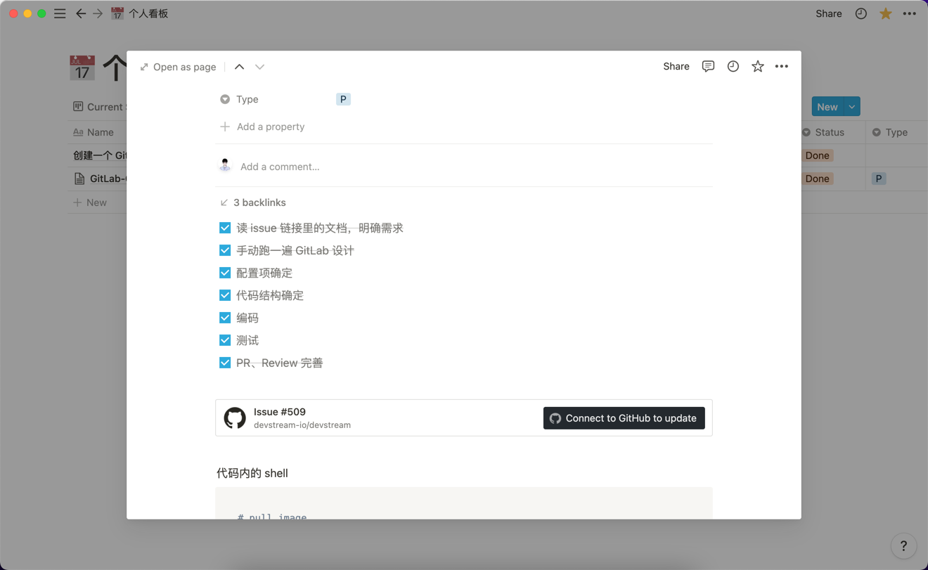This screenshot has height=570, width=928.
Task: Navigate to next item with down chevron
Action: pos(259,66)
